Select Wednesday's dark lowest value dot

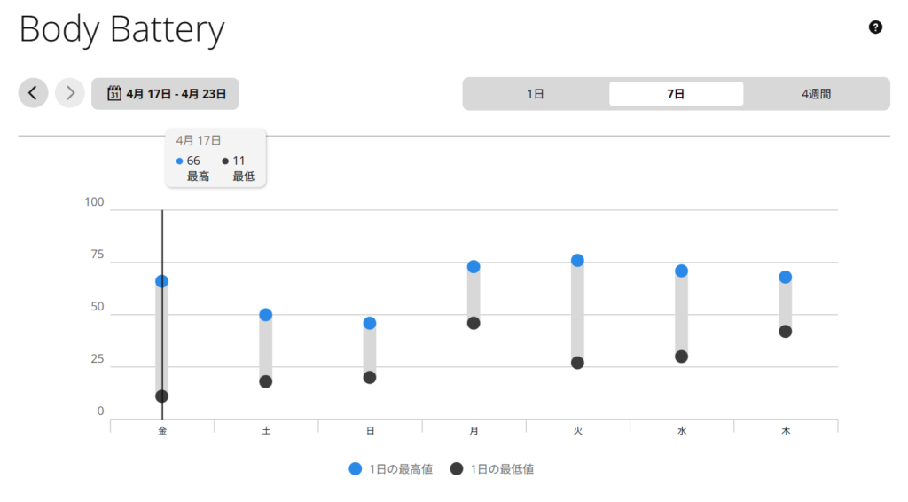(x=681, y=357)
